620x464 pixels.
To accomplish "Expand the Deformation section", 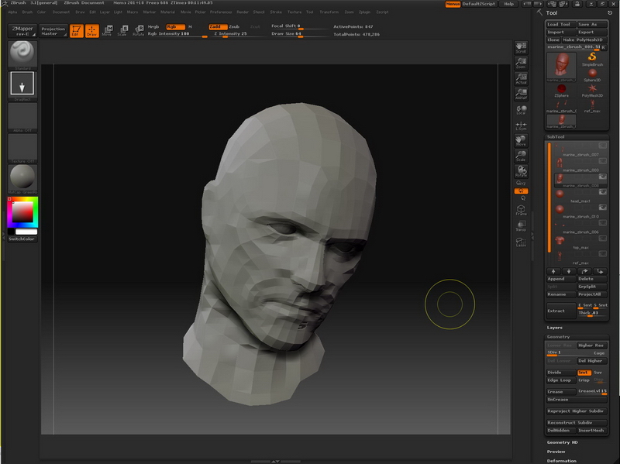I will pyautogui.click(x=561, y=461).
